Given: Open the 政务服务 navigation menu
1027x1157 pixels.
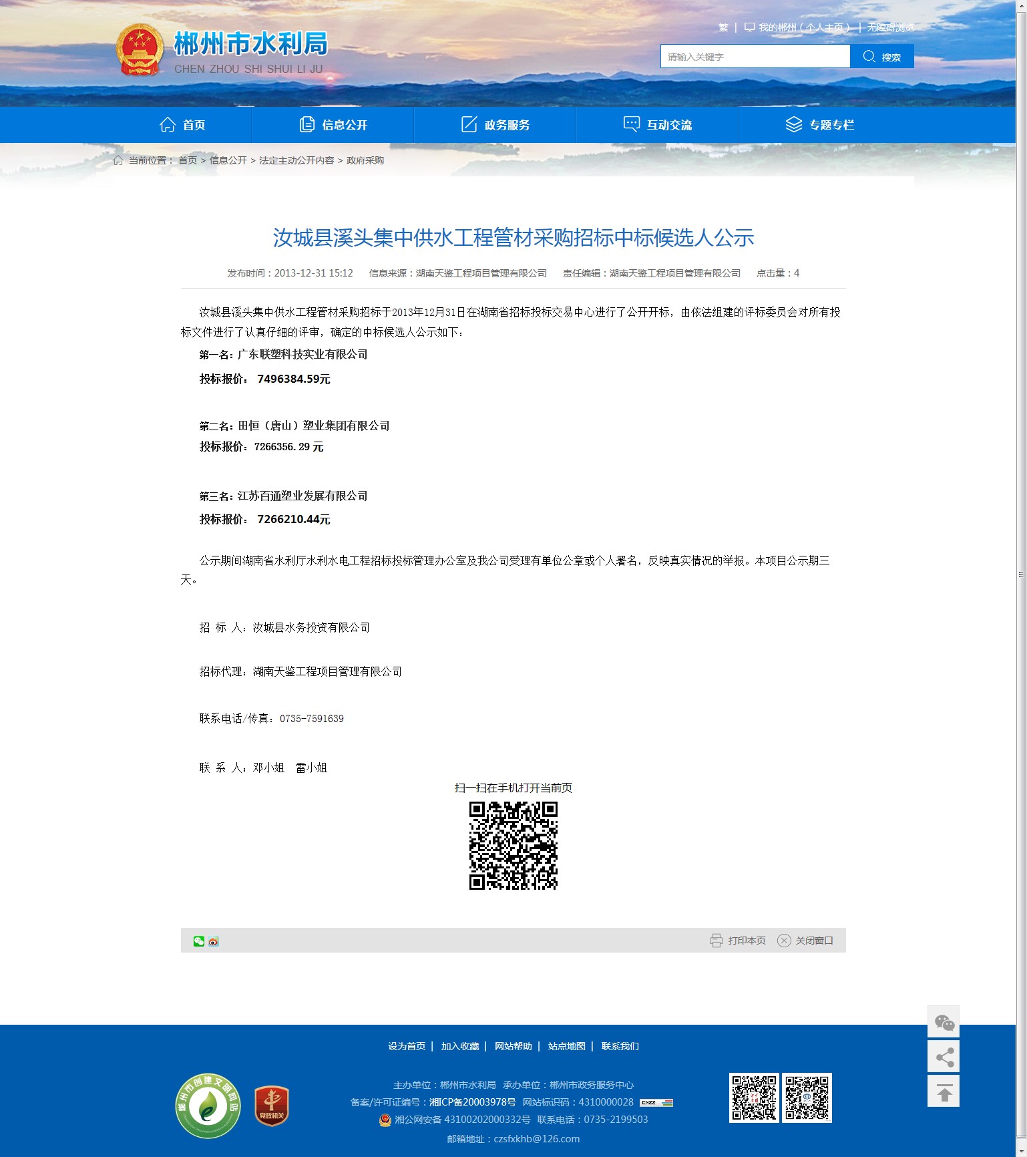Looking at the screenshot, I should click(x=495, y=125).
